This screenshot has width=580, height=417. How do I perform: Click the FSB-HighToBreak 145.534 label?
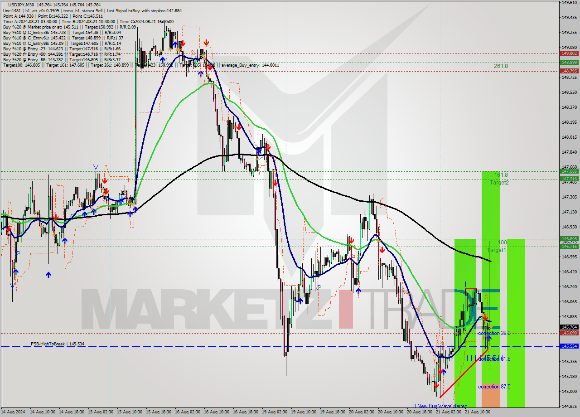tap(58, 344)
